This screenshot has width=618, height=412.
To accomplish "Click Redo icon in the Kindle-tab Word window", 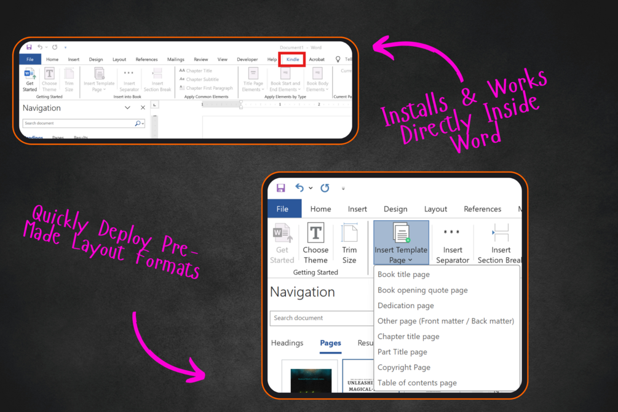I will click(x=55, y=47).
